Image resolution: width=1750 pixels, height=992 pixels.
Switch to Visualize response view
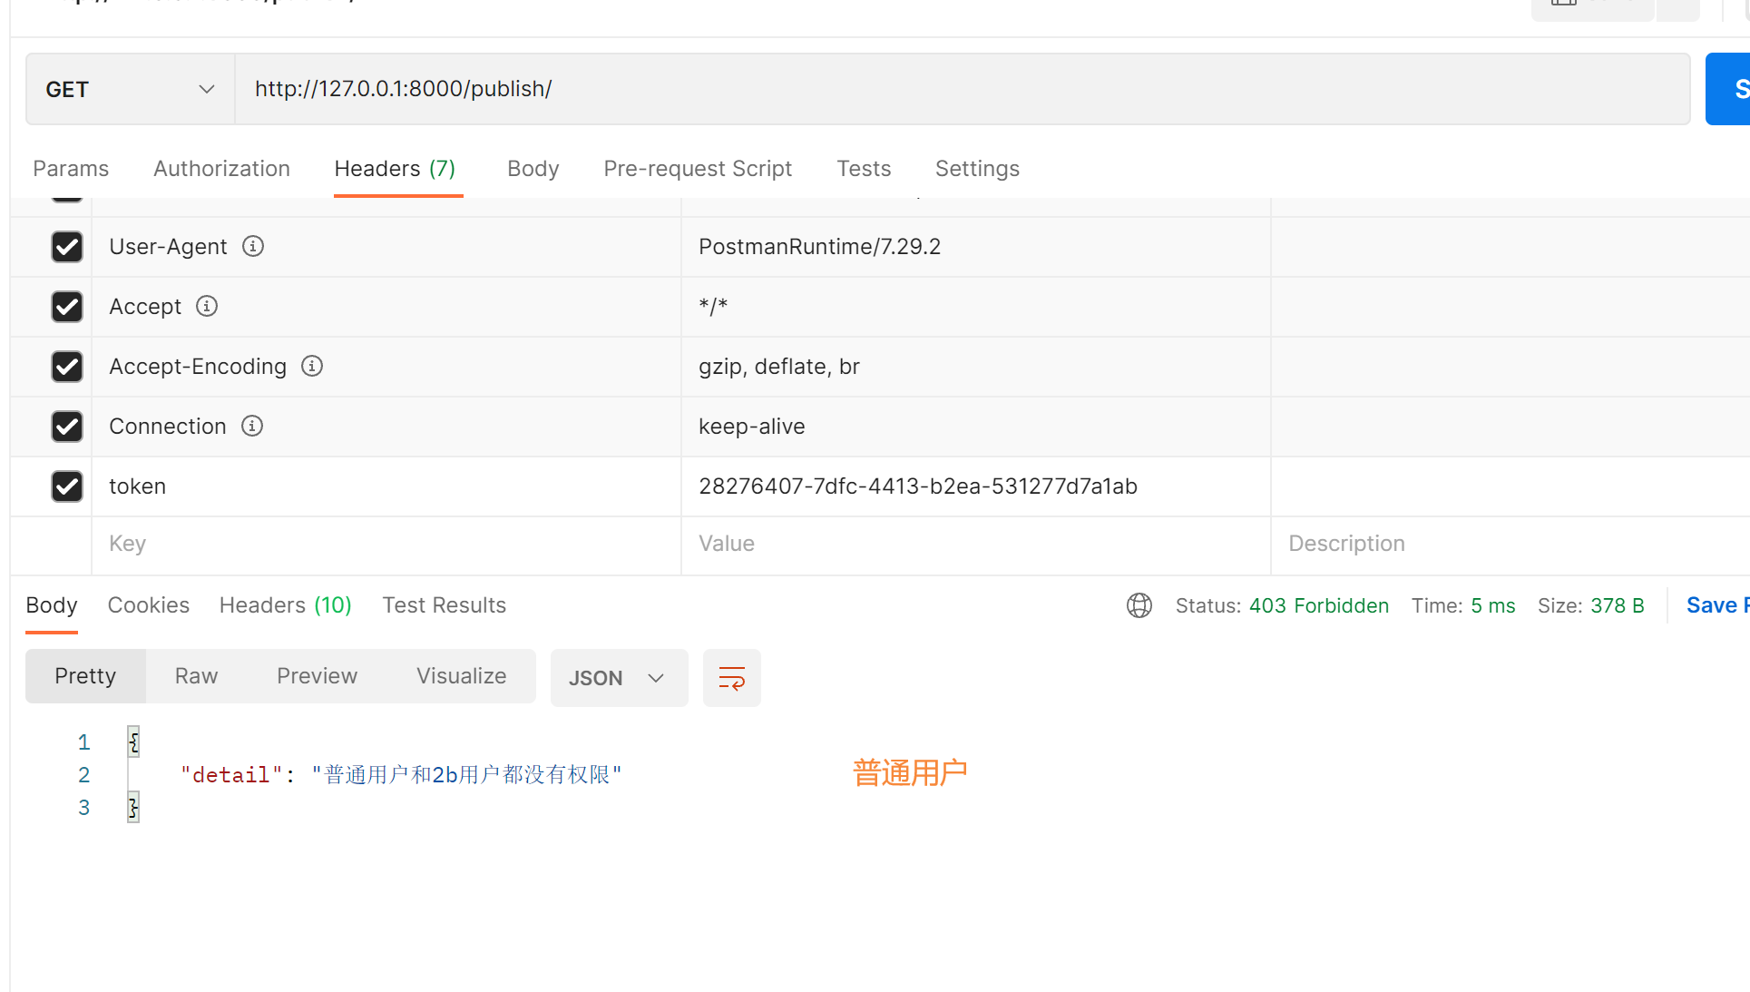coord(461,676)
